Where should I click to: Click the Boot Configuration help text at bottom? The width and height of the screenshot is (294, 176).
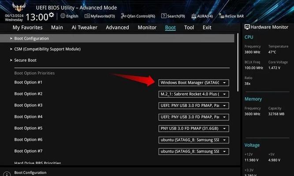(30, 172)
